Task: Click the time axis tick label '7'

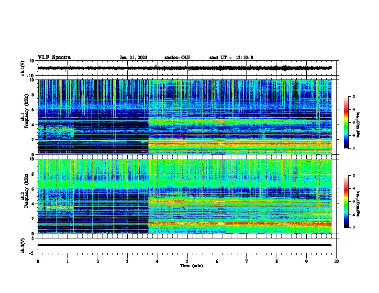Action: 247,261
